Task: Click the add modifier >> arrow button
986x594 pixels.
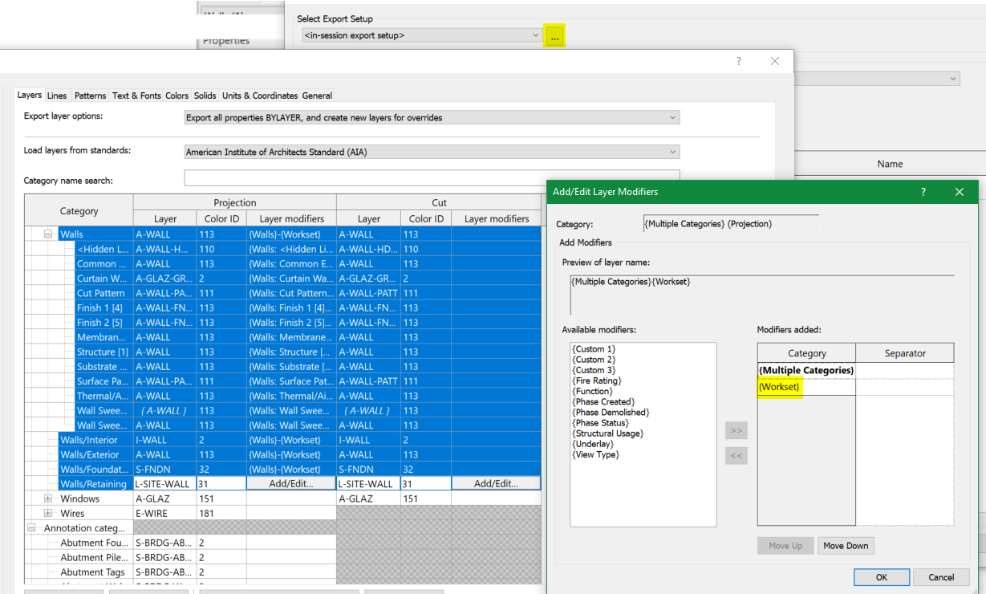Action: (x=736, y=431)
